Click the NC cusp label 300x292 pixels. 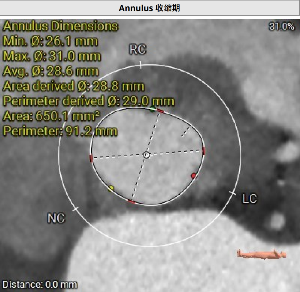point(56,218)
